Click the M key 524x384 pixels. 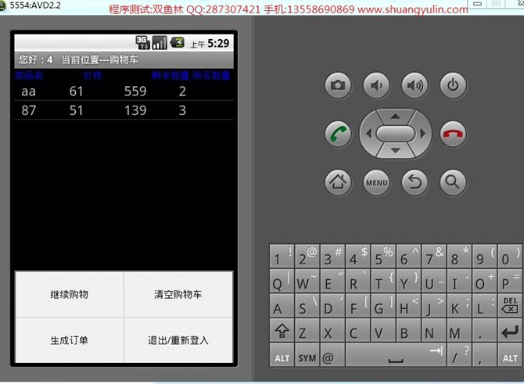459,331
